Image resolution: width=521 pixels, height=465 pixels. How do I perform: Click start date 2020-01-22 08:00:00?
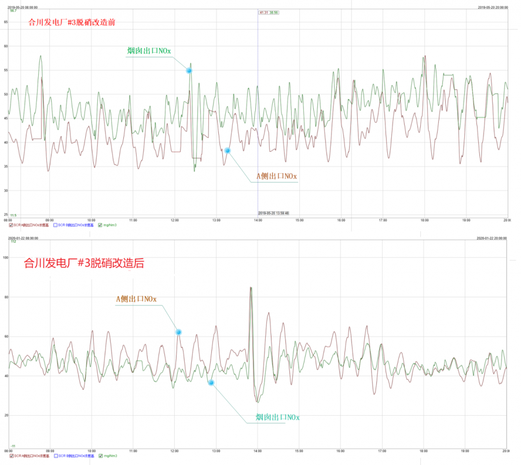pos(23,238)
